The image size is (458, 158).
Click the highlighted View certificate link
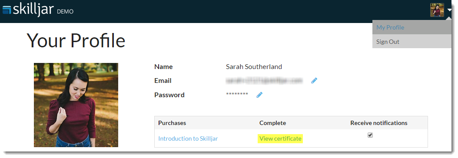[280, 138]
